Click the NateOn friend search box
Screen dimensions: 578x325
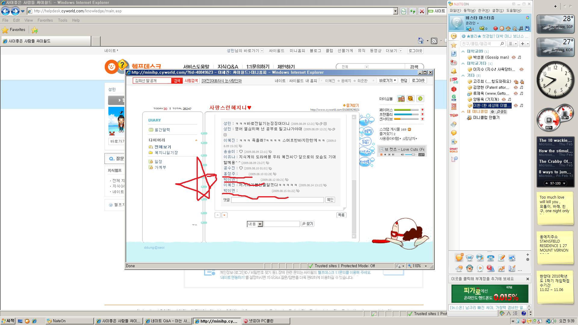pos(483,44)
